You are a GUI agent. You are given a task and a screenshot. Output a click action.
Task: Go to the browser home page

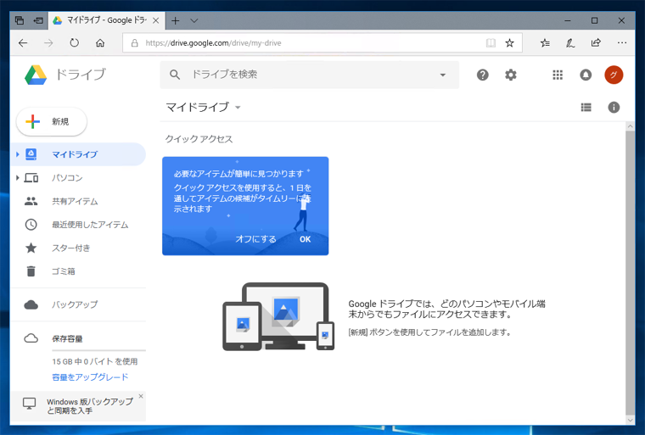(x=100, y=42)
